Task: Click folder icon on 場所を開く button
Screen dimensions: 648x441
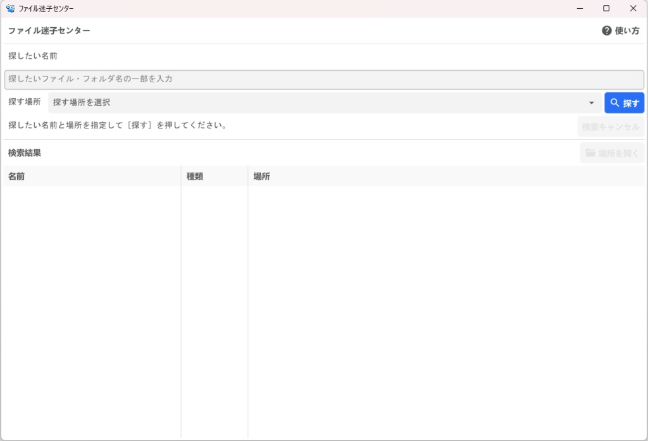Action: pos(590,153)
